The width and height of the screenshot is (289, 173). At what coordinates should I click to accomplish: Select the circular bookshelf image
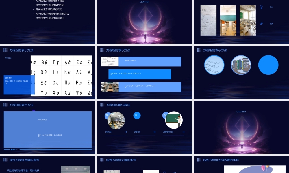point(241,65)
